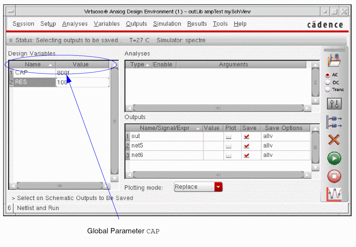This screenshot has width=356, height=247.
Task: Click the plot outputs waveform icon
Action: click(334, 194)
